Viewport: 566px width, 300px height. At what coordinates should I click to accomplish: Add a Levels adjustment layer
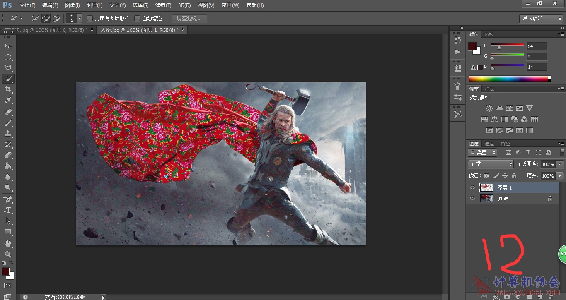point(499,108)
